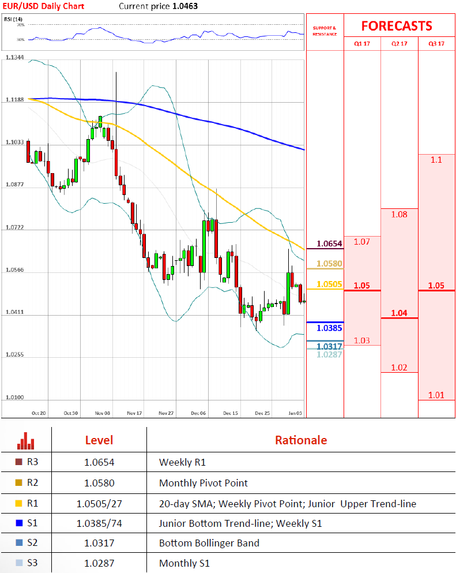
Task: Click the Nov 08 date axis label
Action: [x=103, y=413]
